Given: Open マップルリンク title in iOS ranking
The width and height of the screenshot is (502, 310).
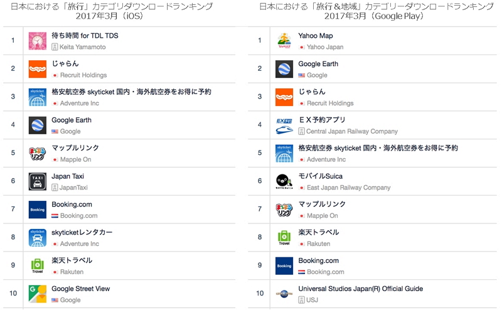Looking at the screenshot, I should click(x=75, y=148).
